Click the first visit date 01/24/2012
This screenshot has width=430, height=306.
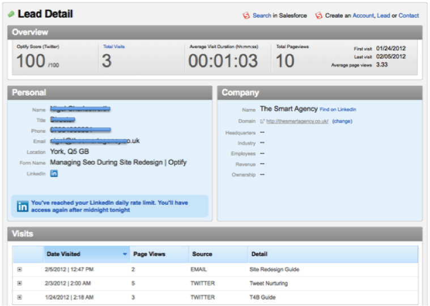391,49
